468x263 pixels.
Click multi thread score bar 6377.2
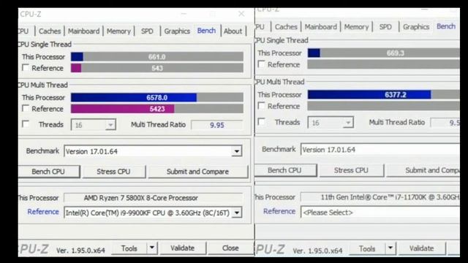tap(383, 94)
